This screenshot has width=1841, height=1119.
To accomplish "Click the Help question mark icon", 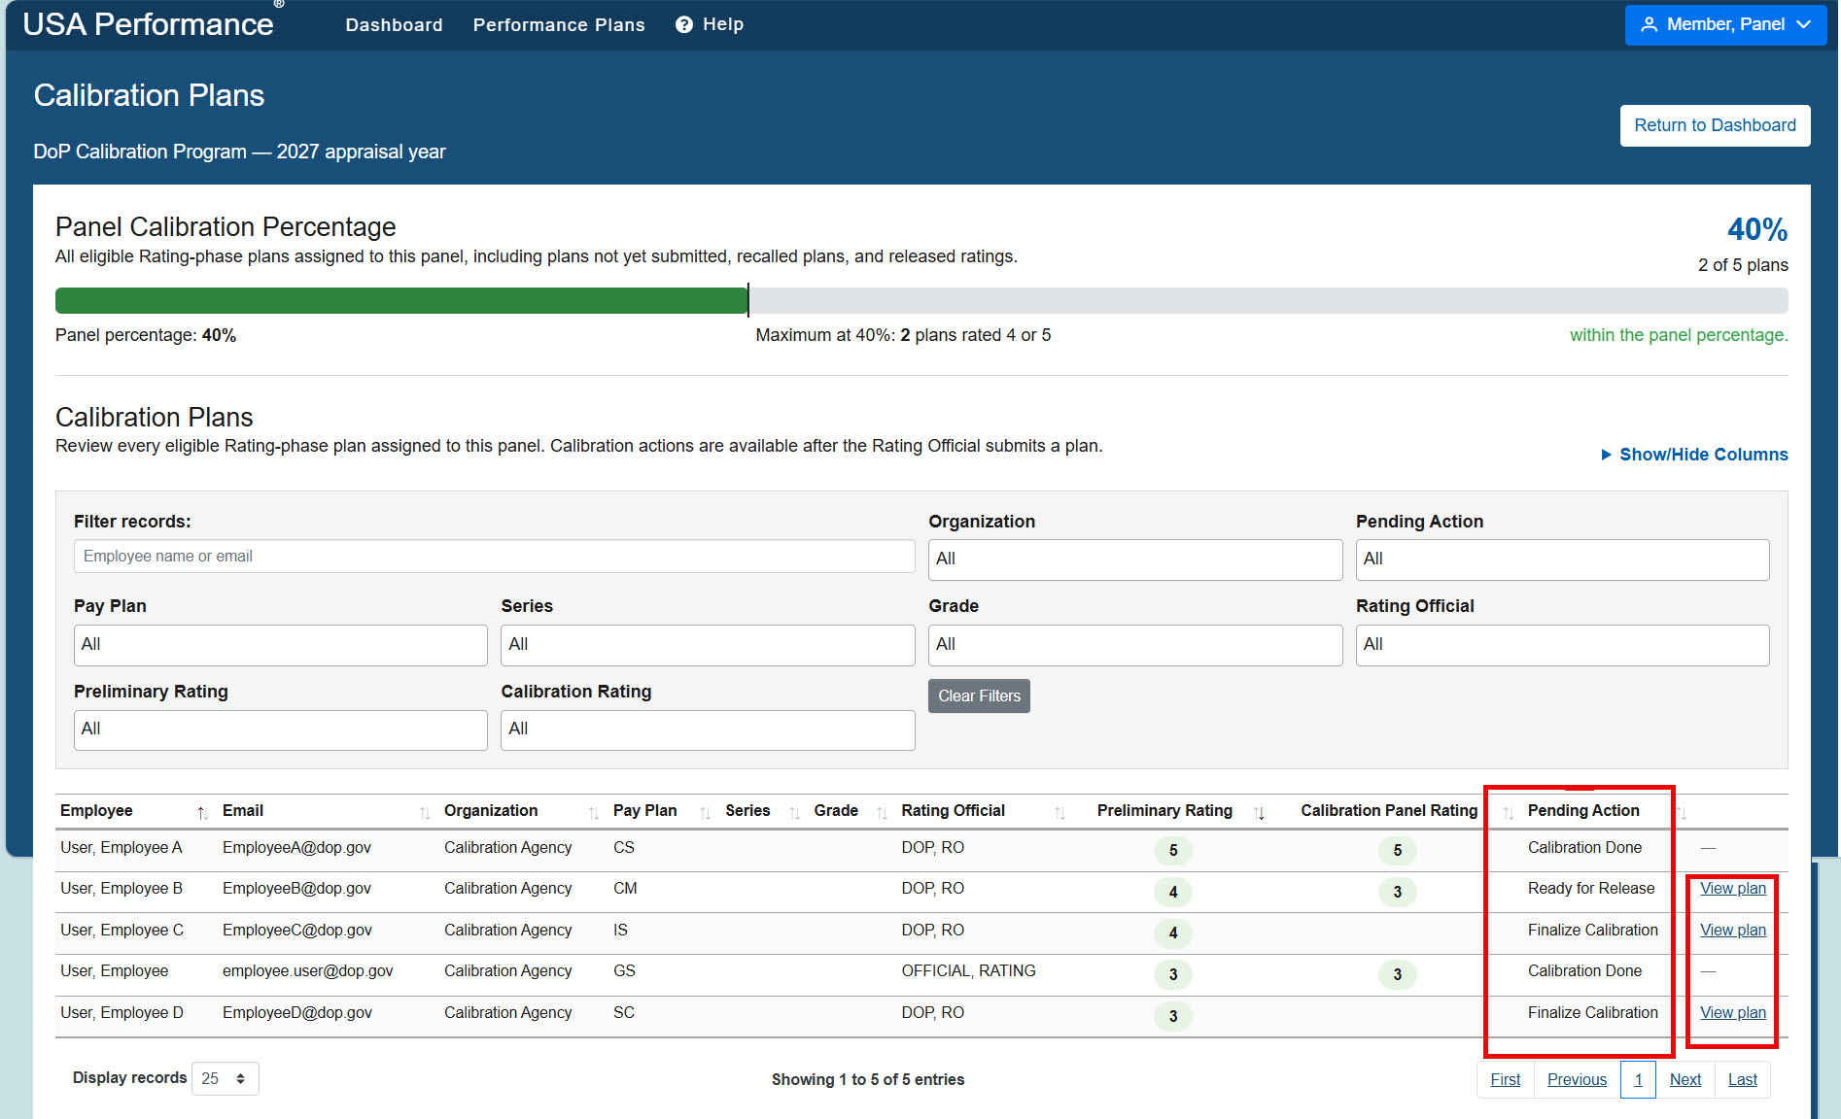I will pos(684,24).
